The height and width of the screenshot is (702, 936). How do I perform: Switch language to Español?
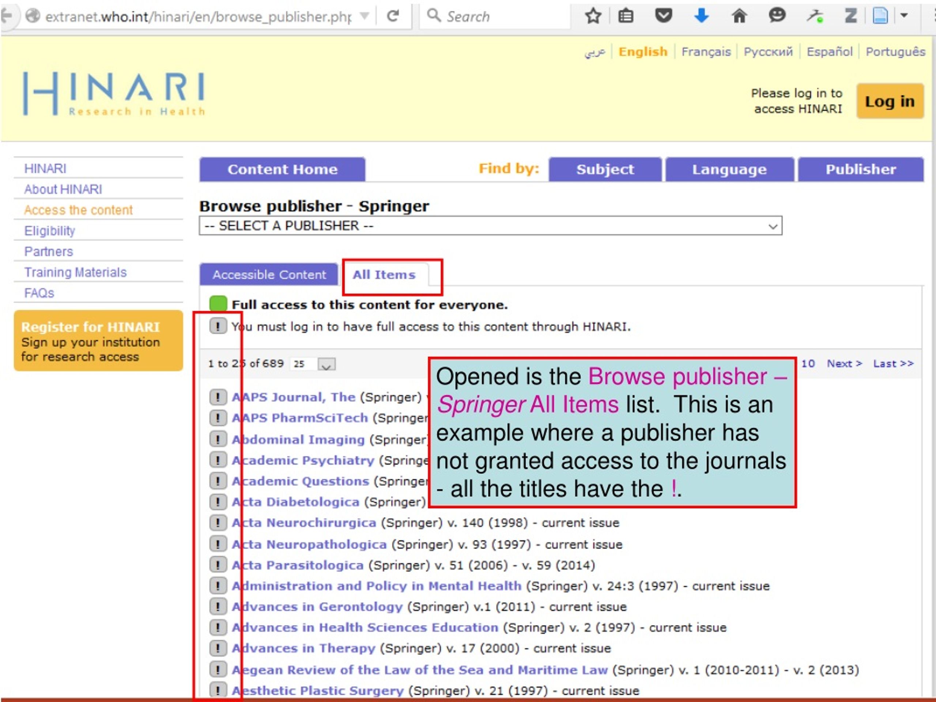coord(829,52)
